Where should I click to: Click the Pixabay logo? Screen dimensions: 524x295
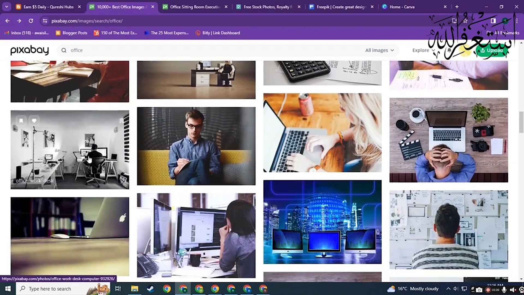tap(29, 50)
